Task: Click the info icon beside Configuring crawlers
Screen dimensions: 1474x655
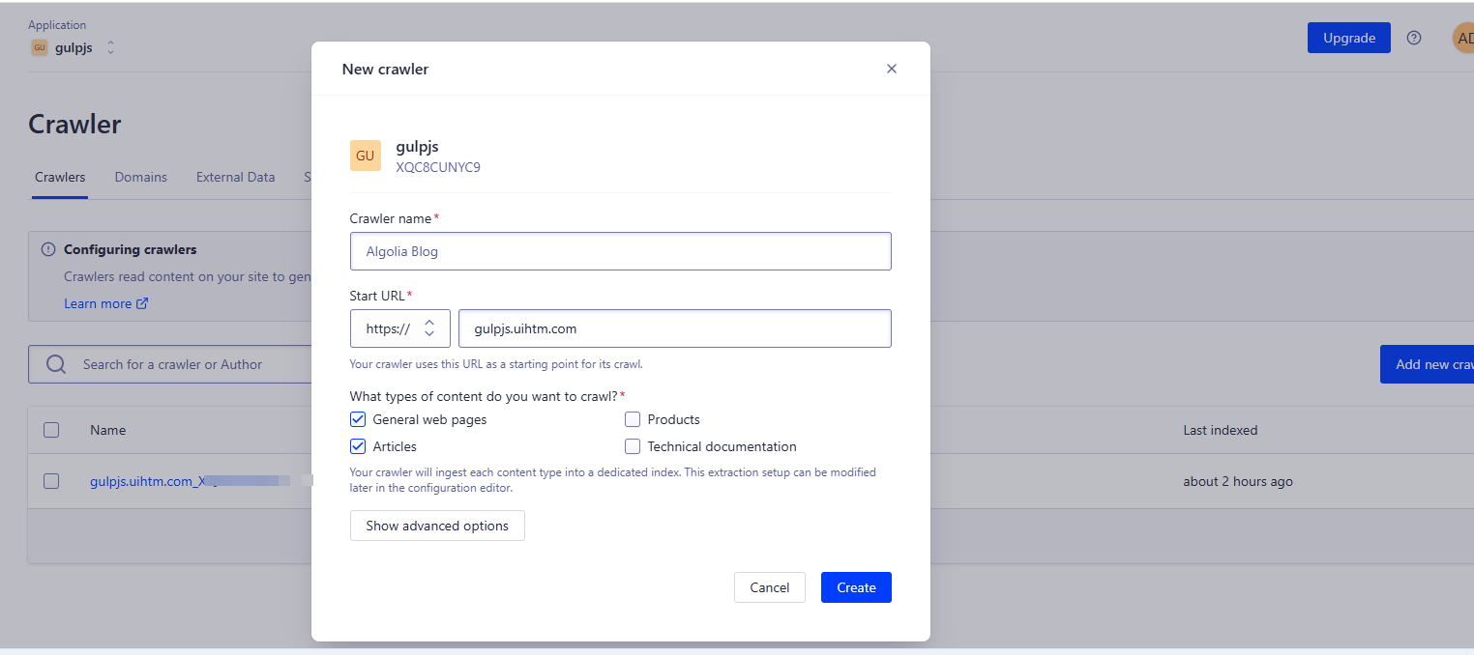Action: point(48,249)
